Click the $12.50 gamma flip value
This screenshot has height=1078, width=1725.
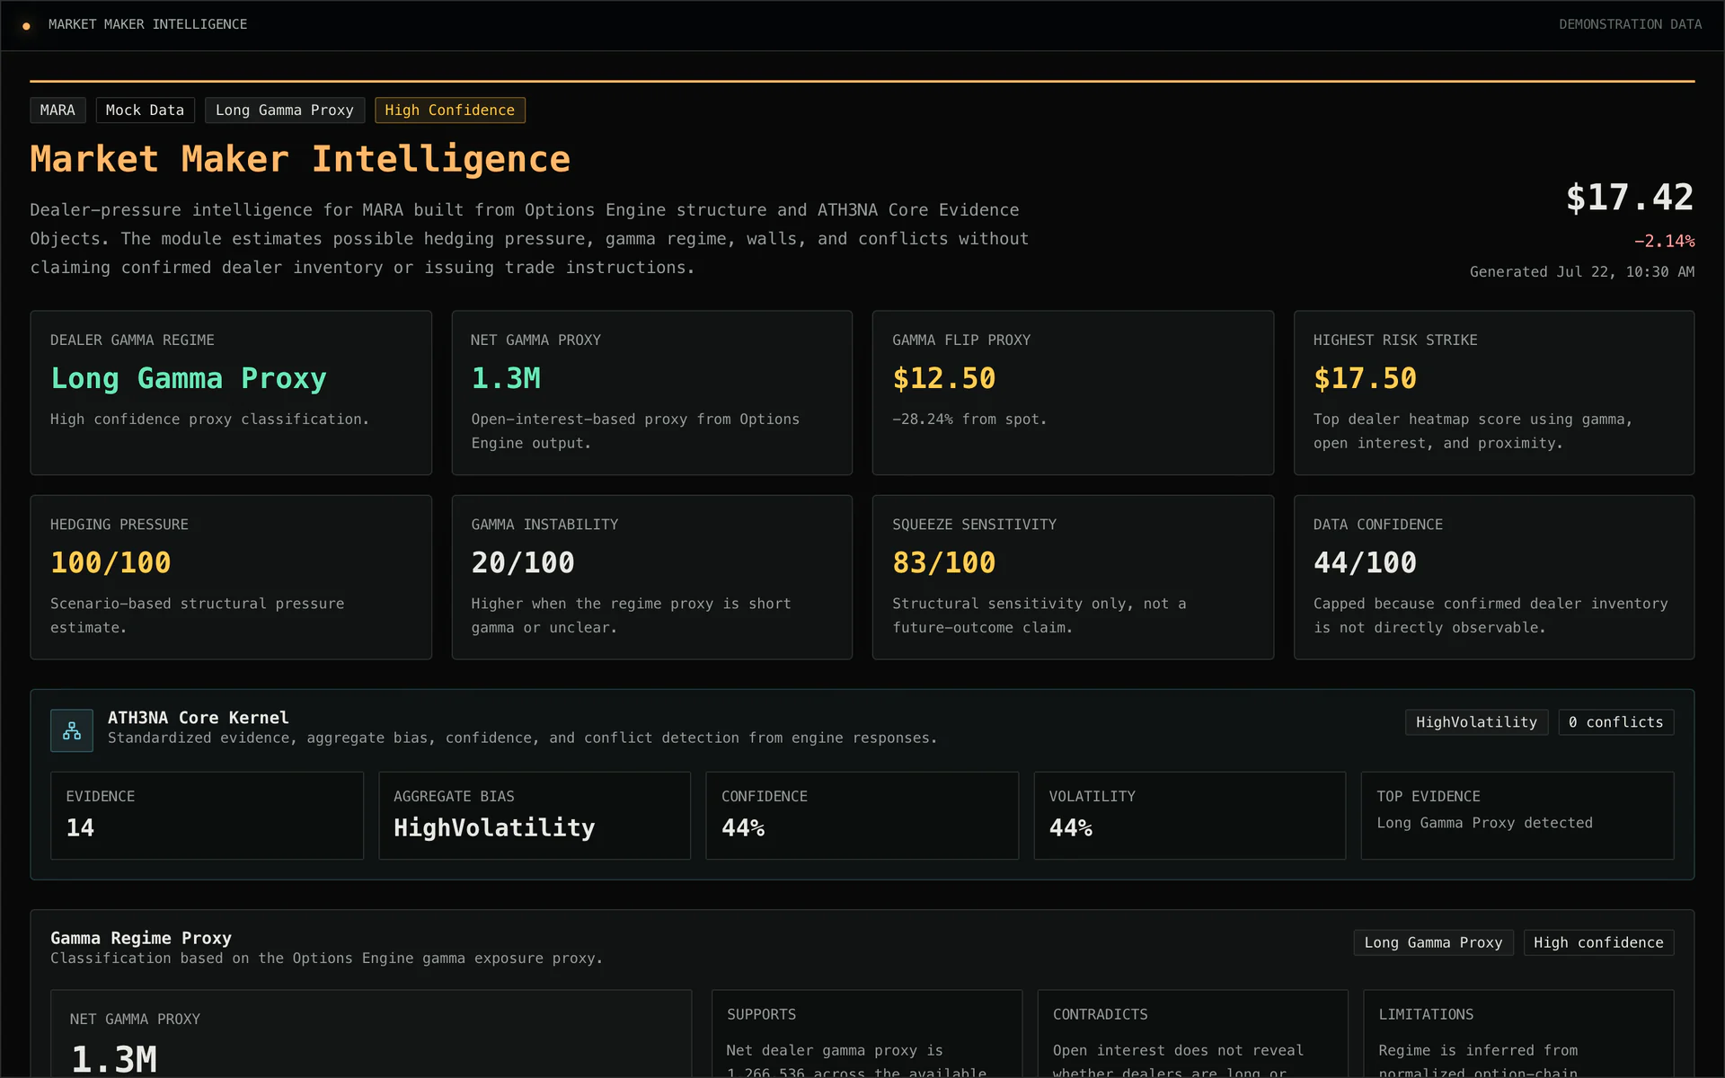pyautogui.click(x=943, y=378)
